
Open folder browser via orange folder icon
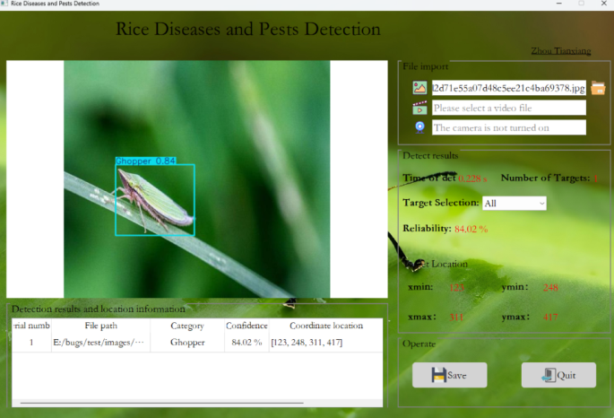pyautogui.click(x=598, y=88)
